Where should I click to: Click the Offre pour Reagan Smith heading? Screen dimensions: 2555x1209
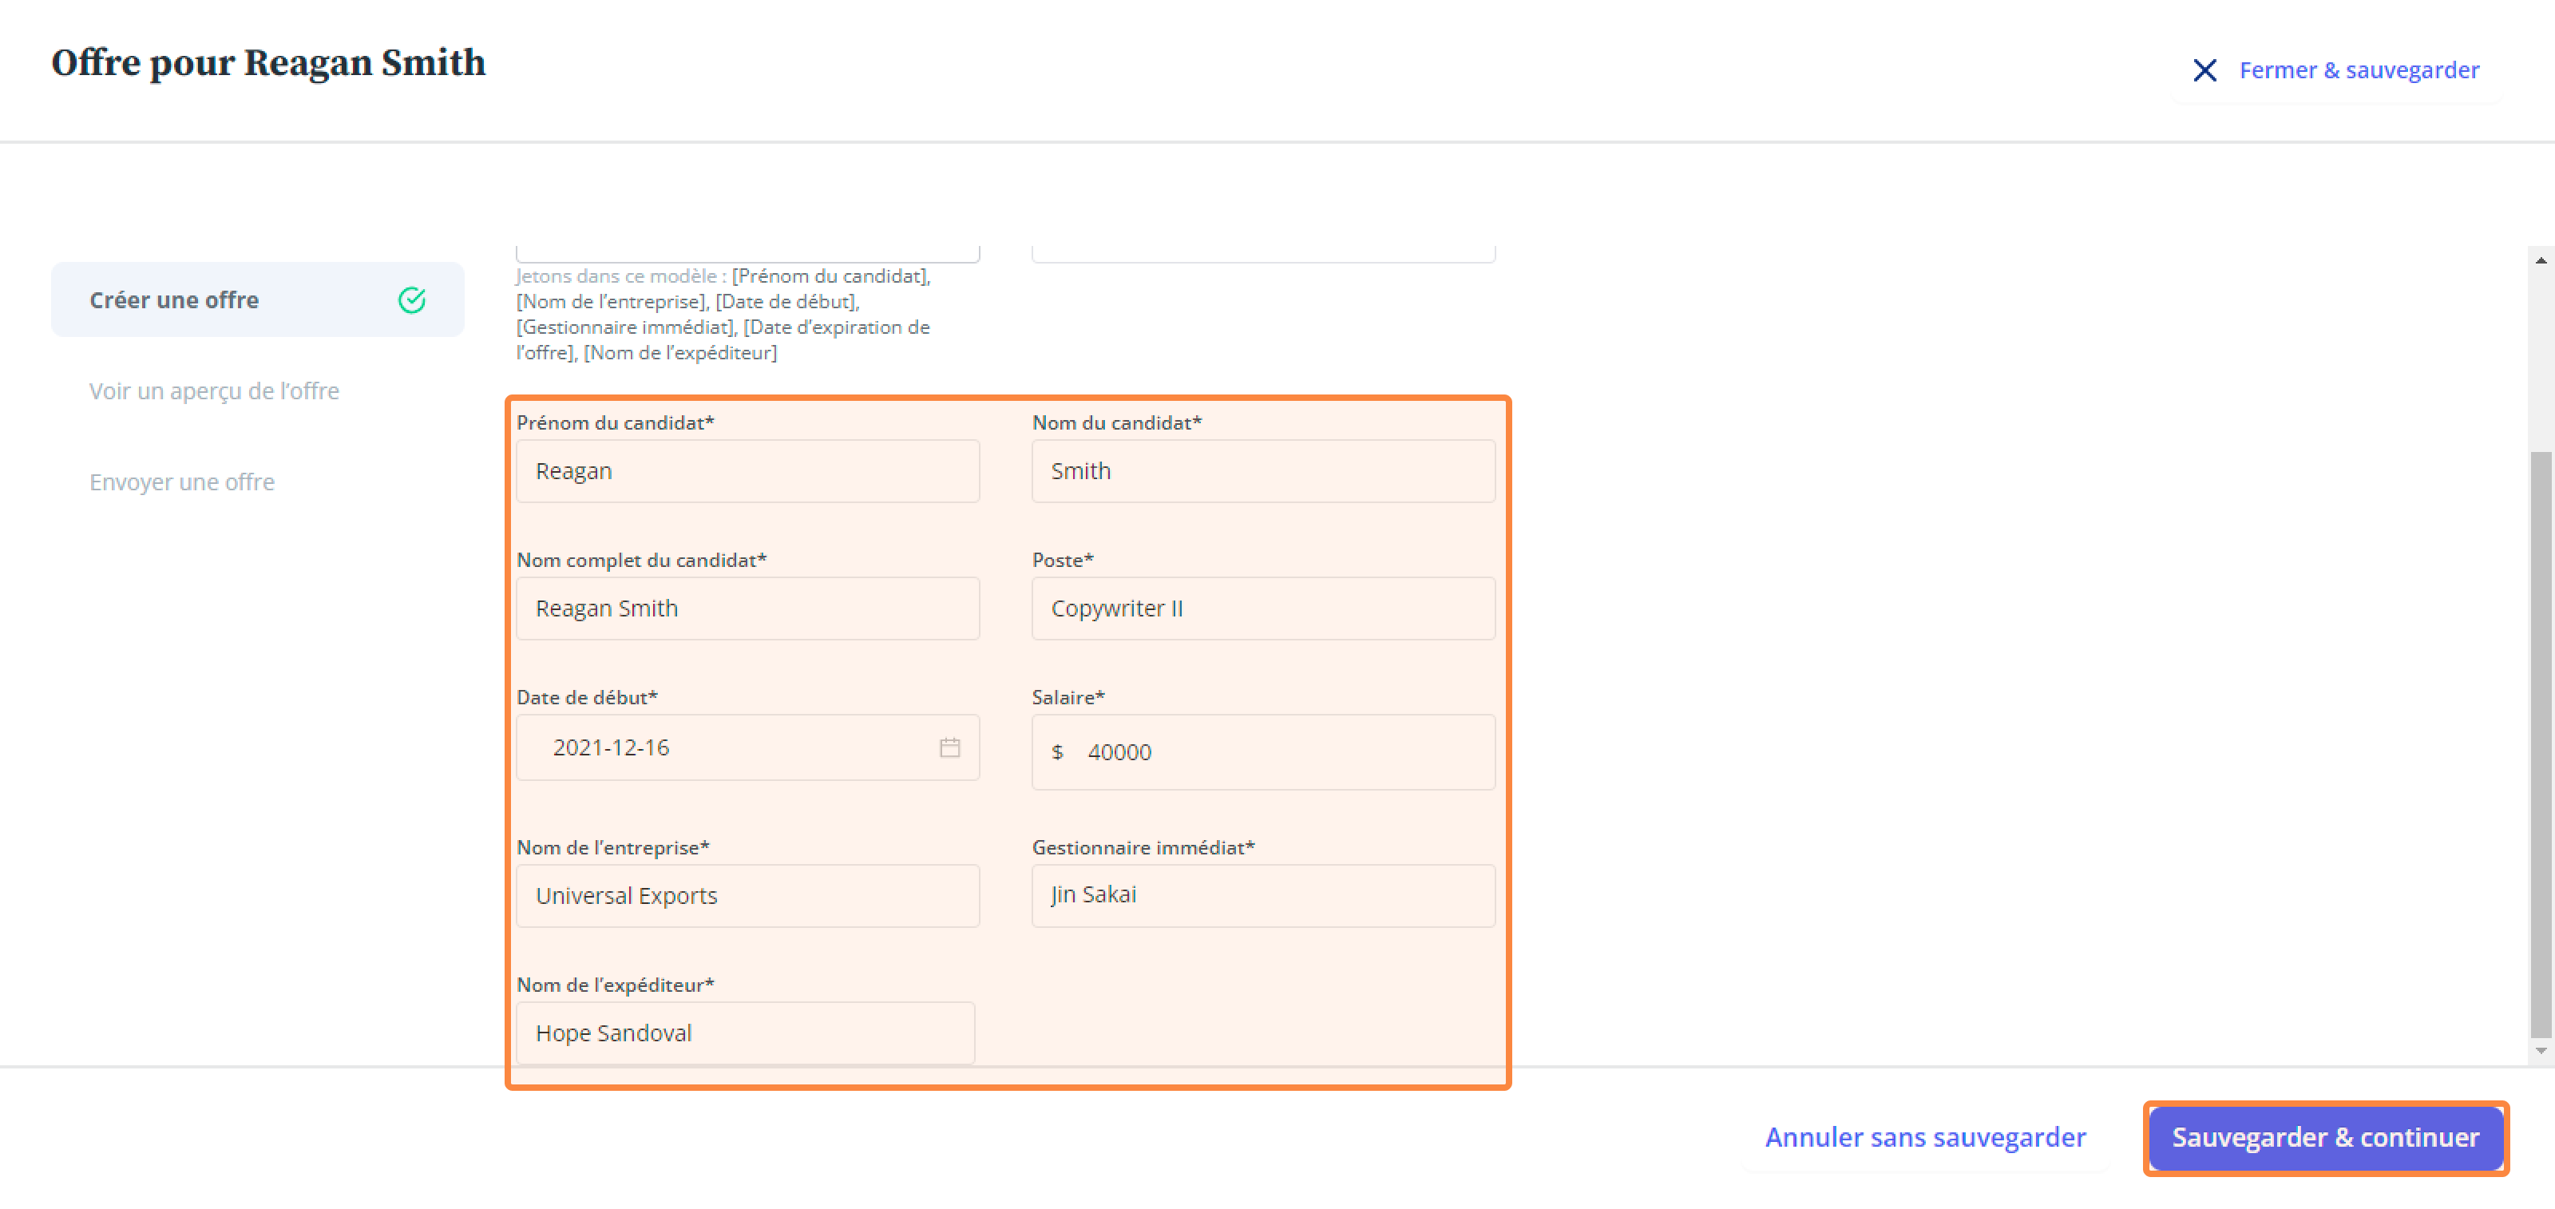coord(267,62)
